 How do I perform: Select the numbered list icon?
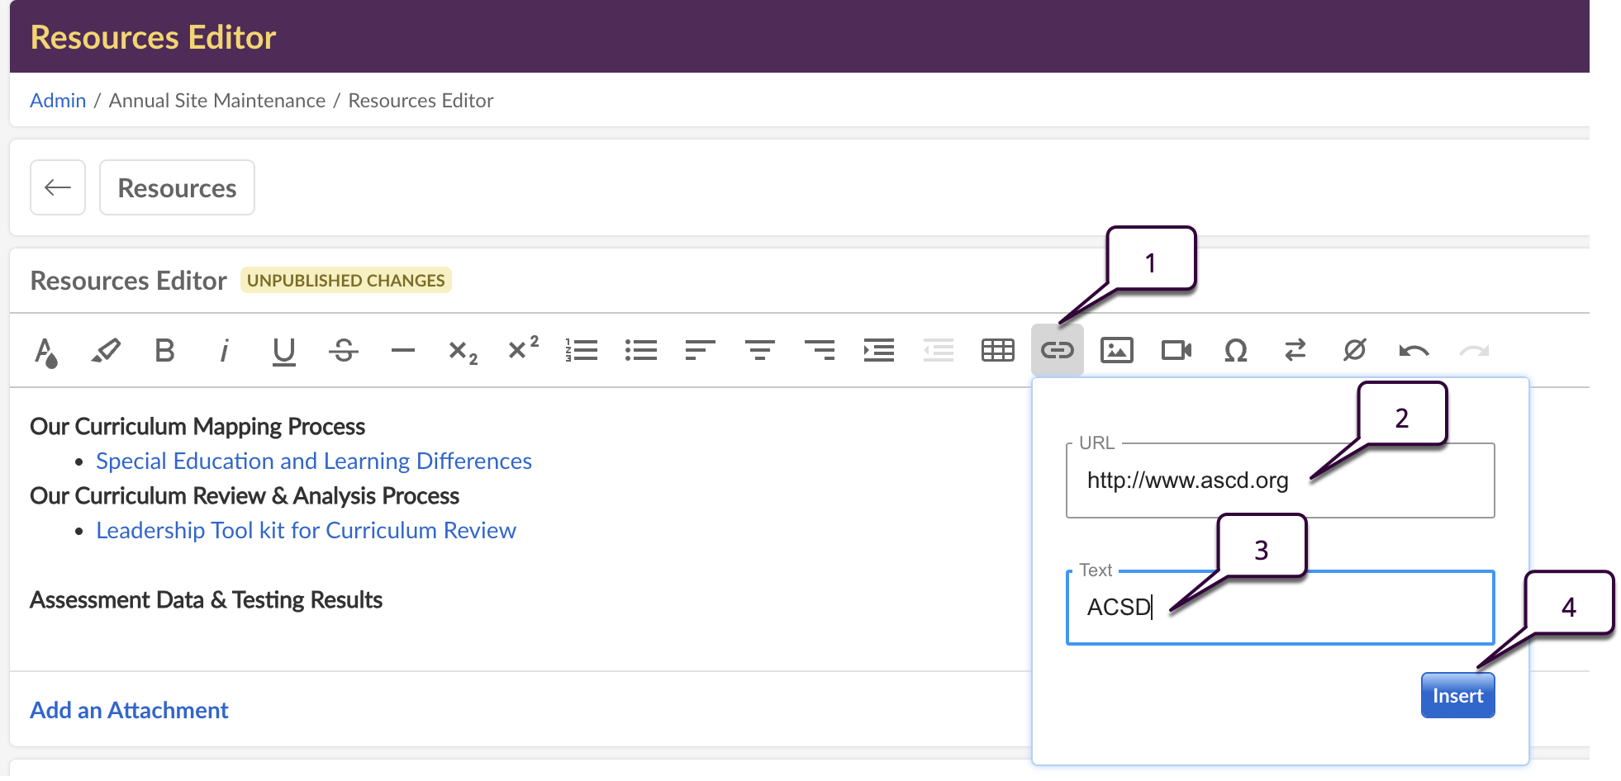click(x=582, y=351)
